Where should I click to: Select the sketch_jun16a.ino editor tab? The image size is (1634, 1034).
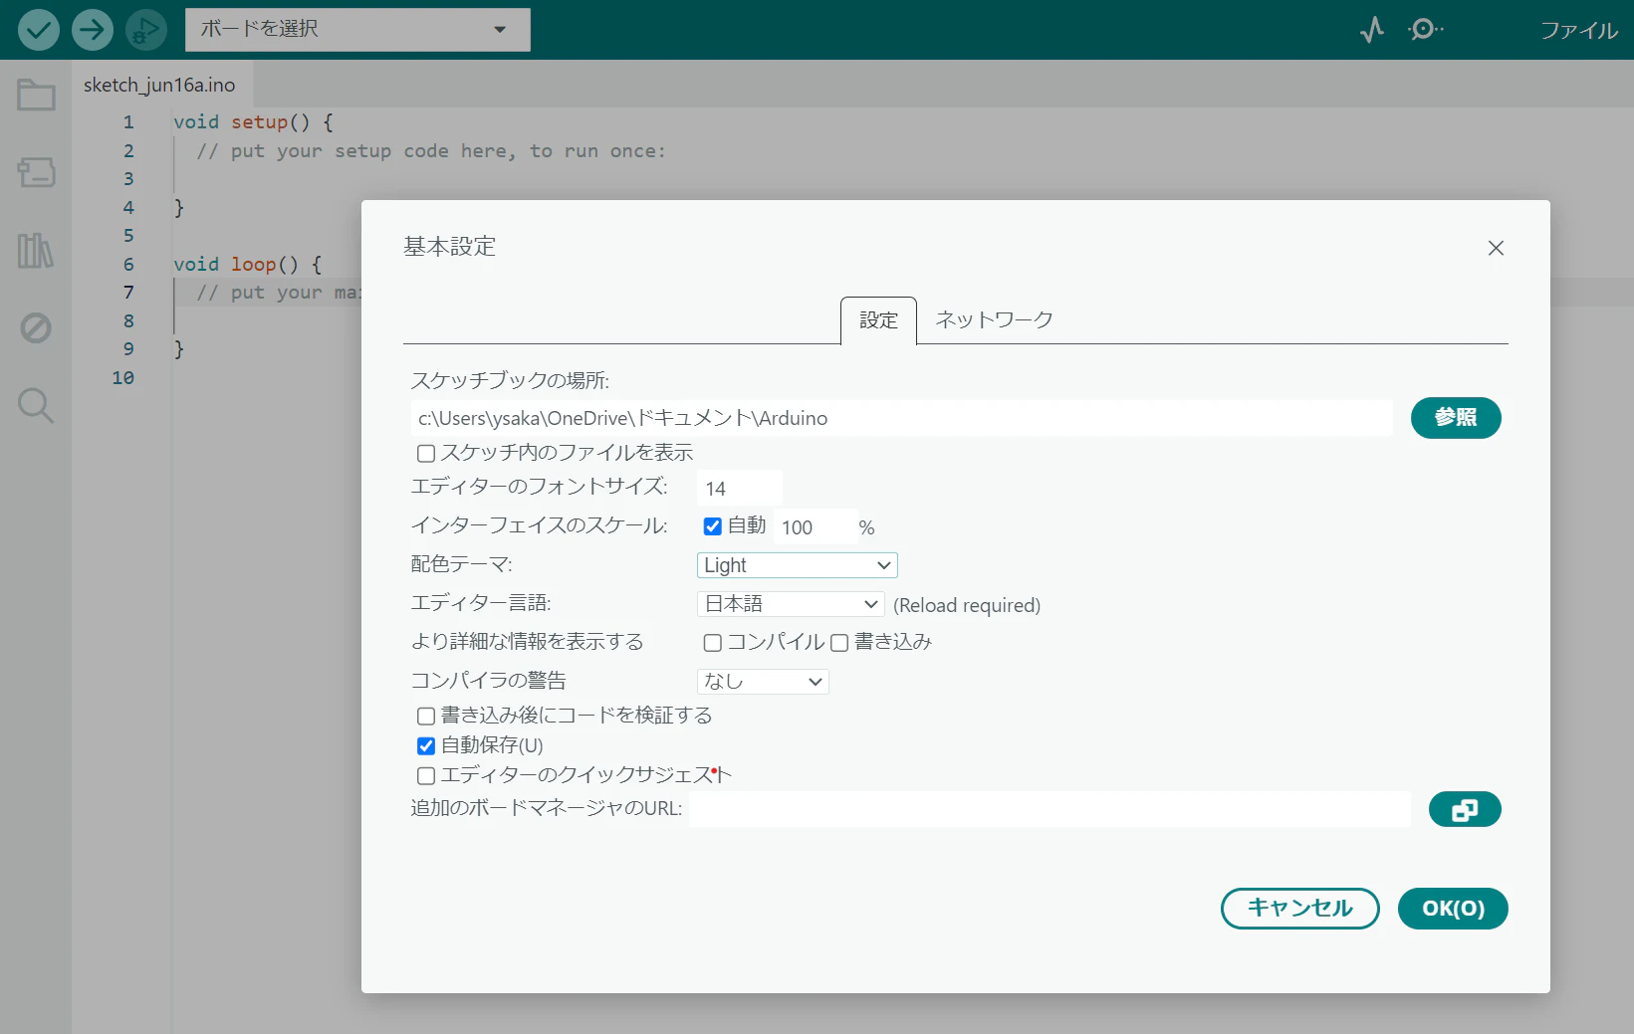click(x=160, y=85)
